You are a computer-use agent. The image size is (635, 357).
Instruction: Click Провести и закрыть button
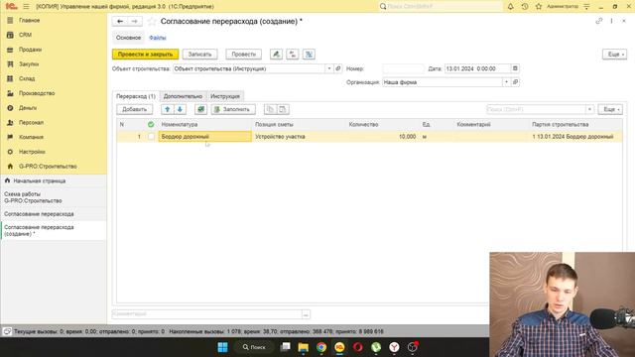pos(146,55)
